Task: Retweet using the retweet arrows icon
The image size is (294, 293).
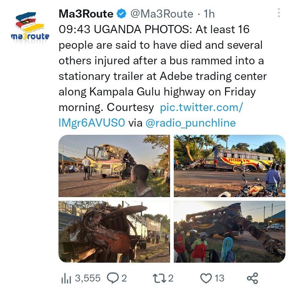Action: click(159, 278)
